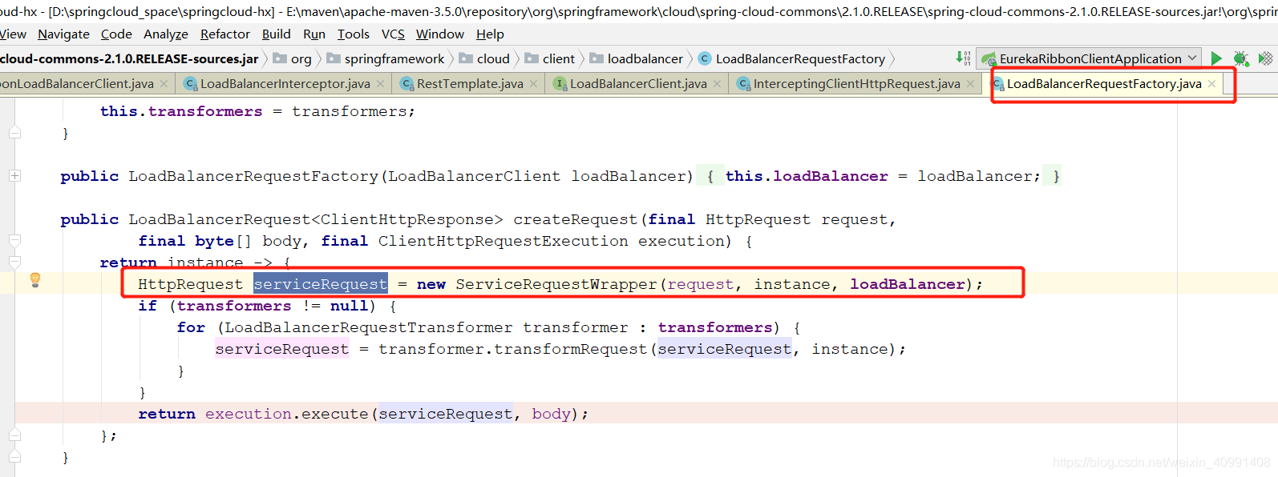Click the highlighted serviceRequest variable
The image size is (1278, 477).
click(321, 284)
